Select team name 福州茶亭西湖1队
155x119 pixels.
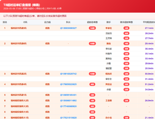click(x=19, y=95)
